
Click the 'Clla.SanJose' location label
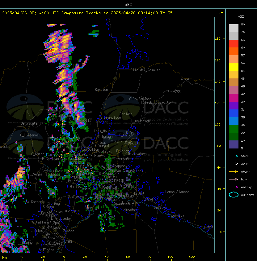tap(140, 99)
